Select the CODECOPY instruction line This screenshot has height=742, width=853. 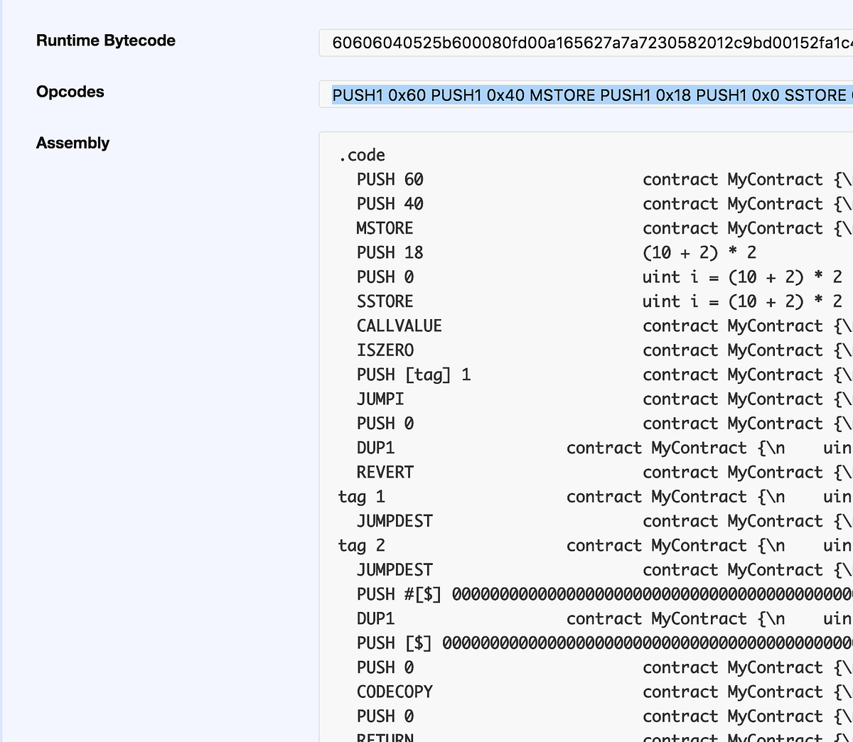(x=395, y=691)
